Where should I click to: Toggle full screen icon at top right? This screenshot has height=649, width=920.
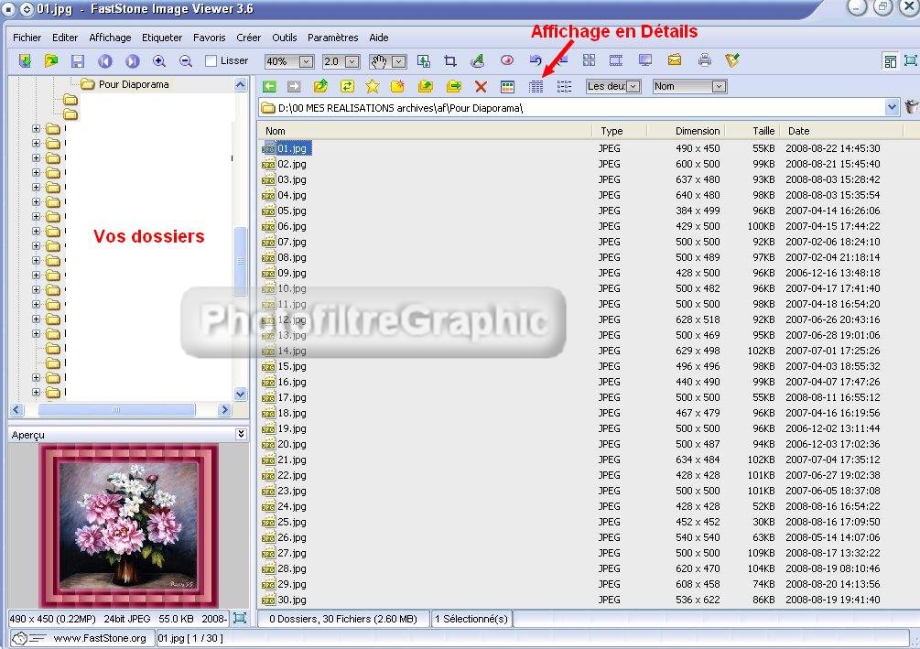pos(910,61)
